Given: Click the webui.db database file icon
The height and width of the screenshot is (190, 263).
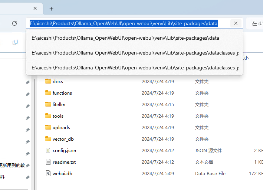Looking at the screenshot, I should coord(48,173).
